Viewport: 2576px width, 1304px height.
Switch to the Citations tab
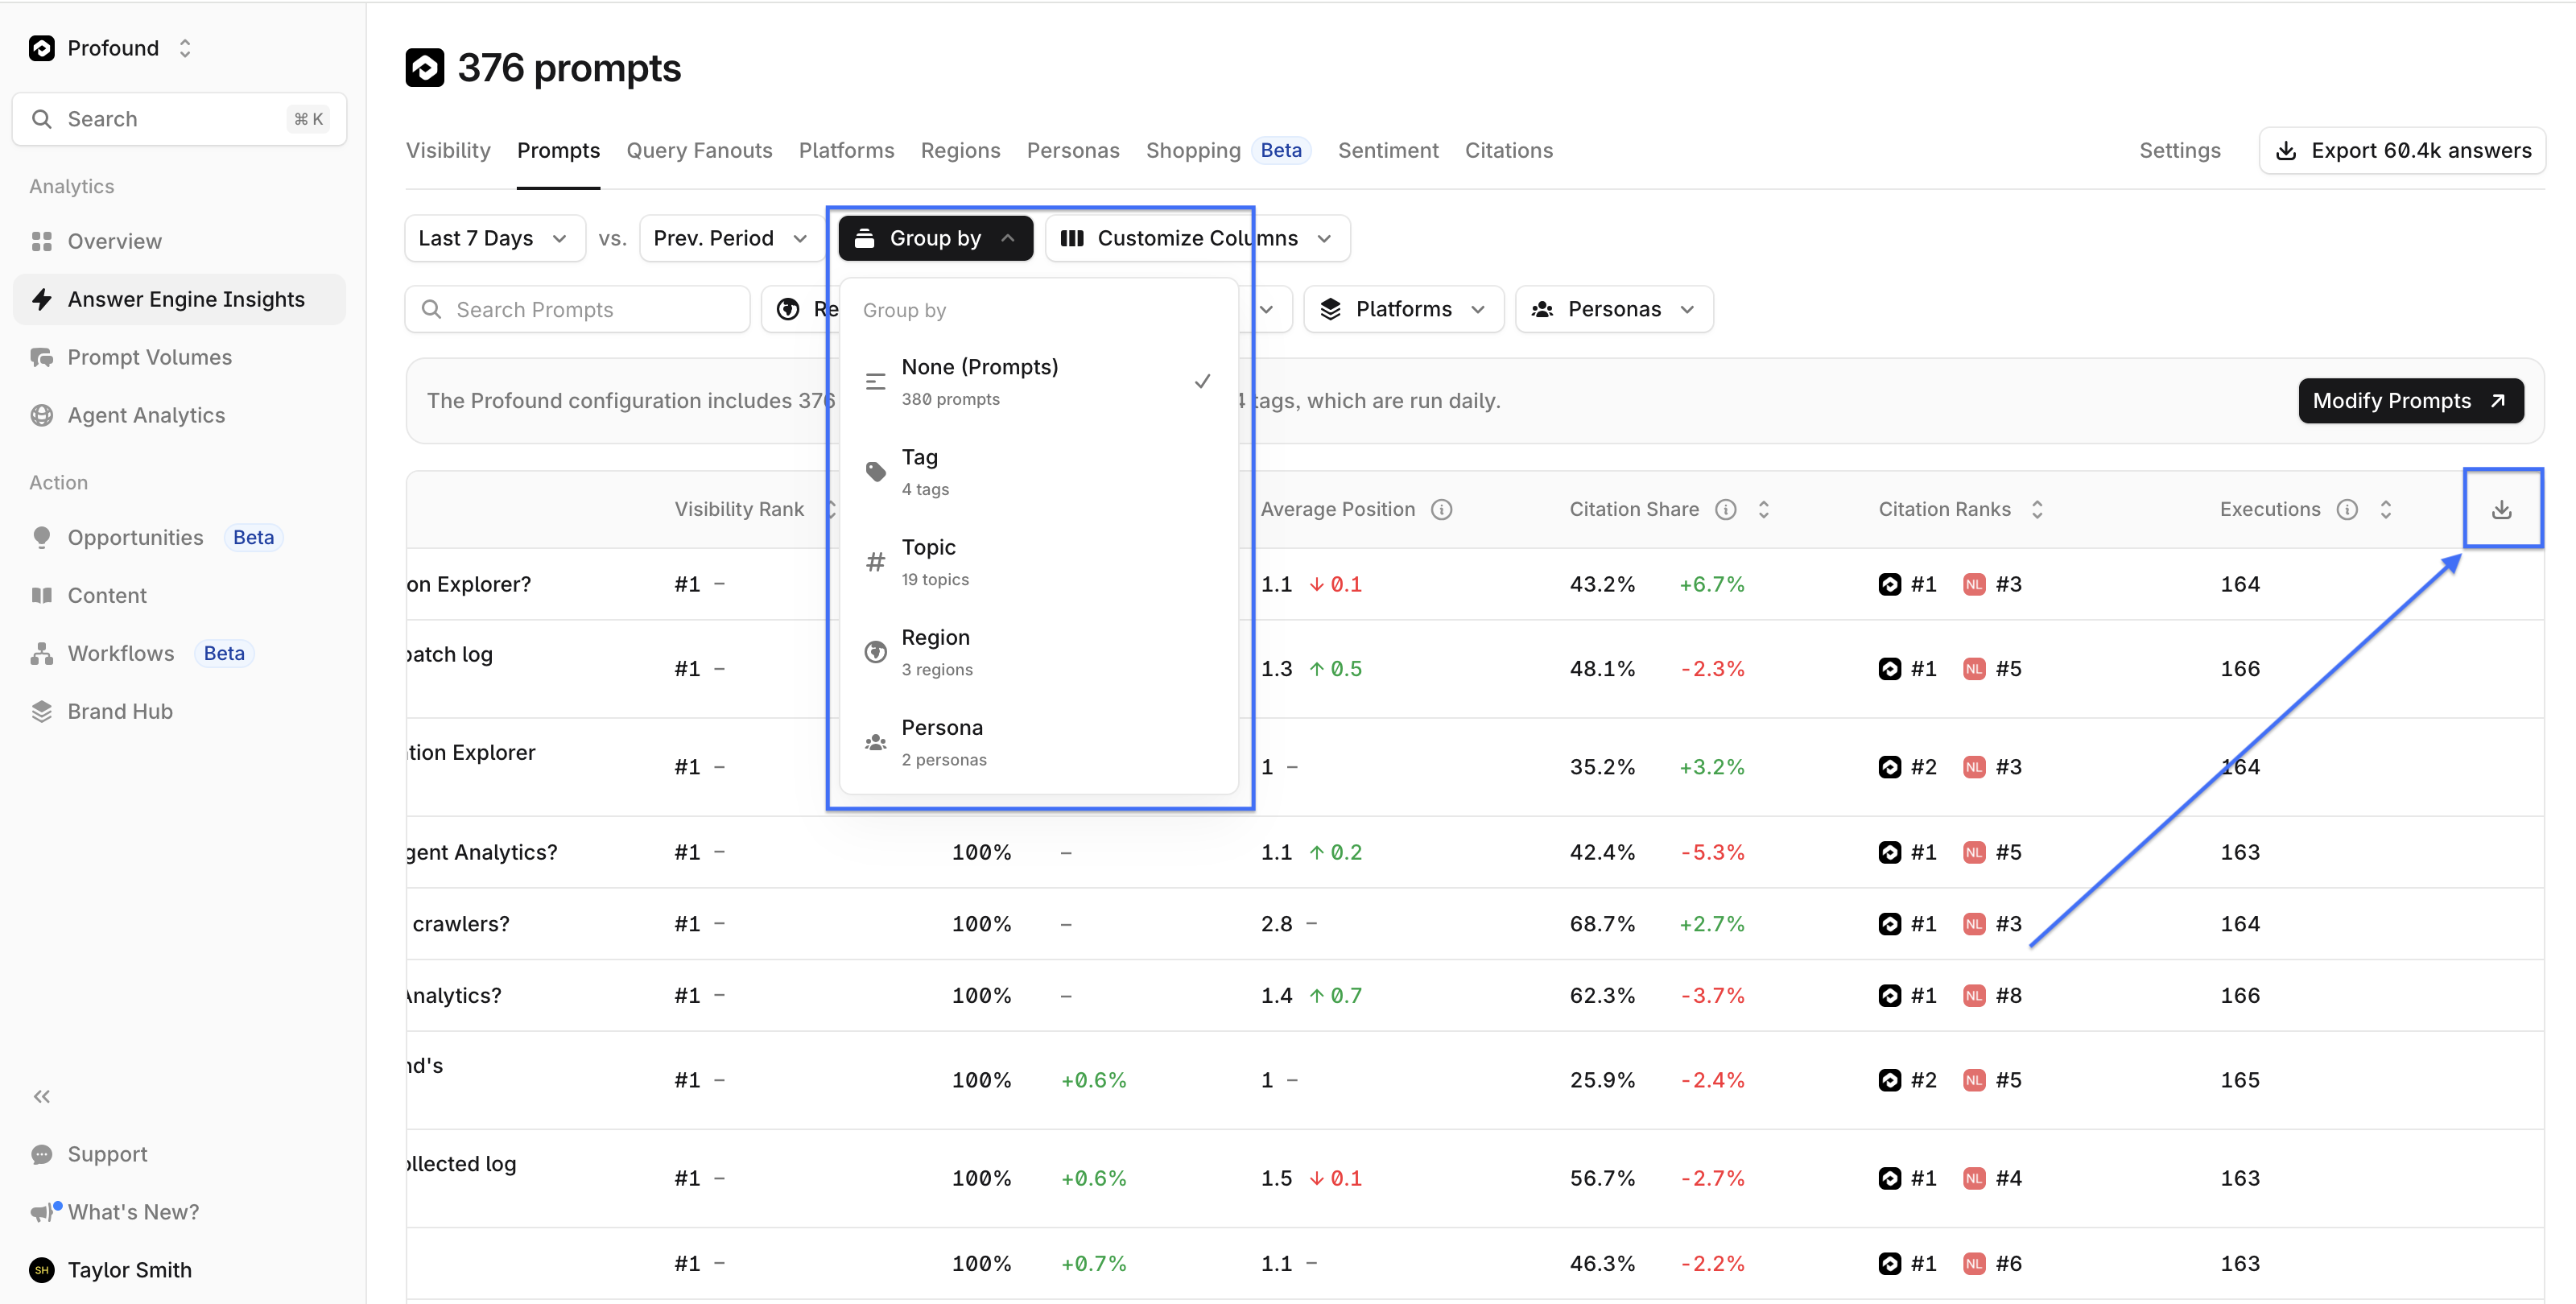point(1508,150)
